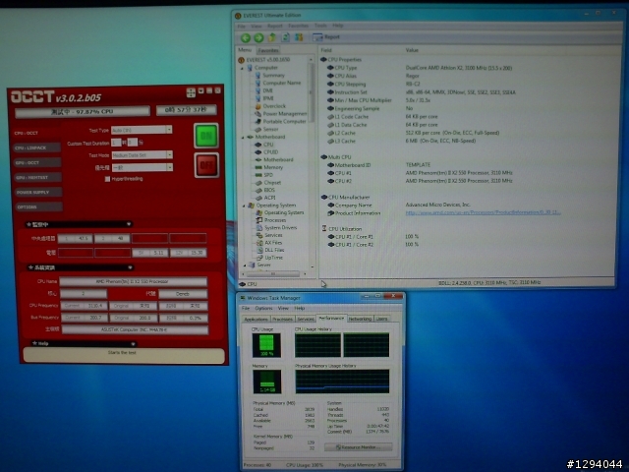Click the IPMI tree item icon
This screenshot has height=472, width=629.
257,98
